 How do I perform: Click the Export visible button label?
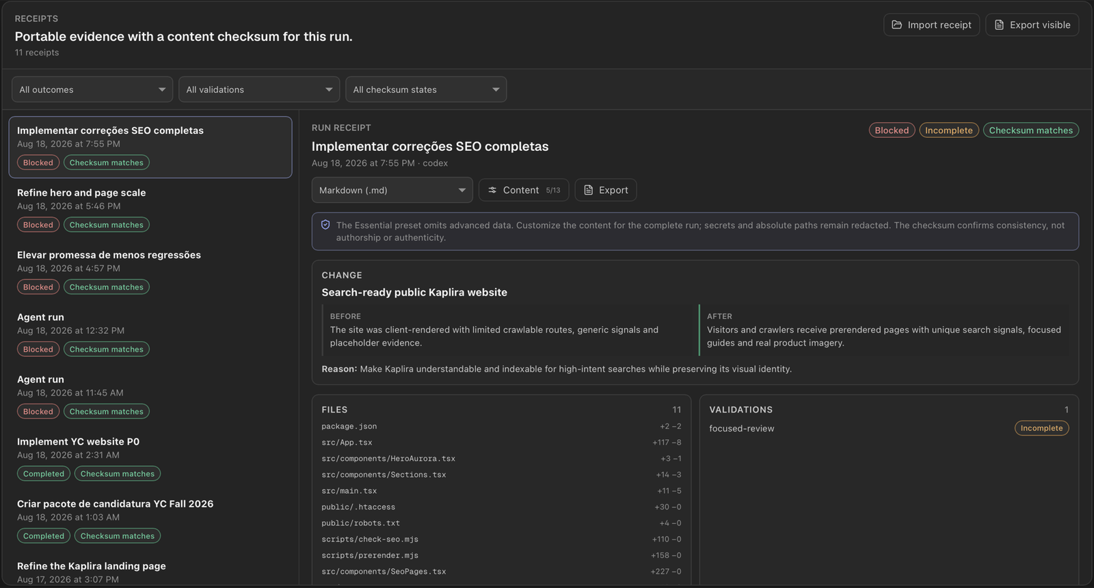tap(1040, 25)
